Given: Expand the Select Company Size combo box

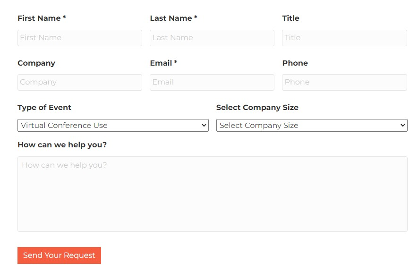Looking at the screenshot, I should tap(312, 125).
